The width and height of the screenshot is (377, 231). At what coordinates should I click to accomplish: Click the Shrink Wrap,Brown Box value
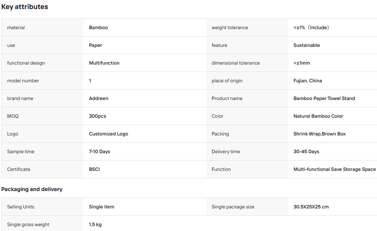tap(319, 134)
